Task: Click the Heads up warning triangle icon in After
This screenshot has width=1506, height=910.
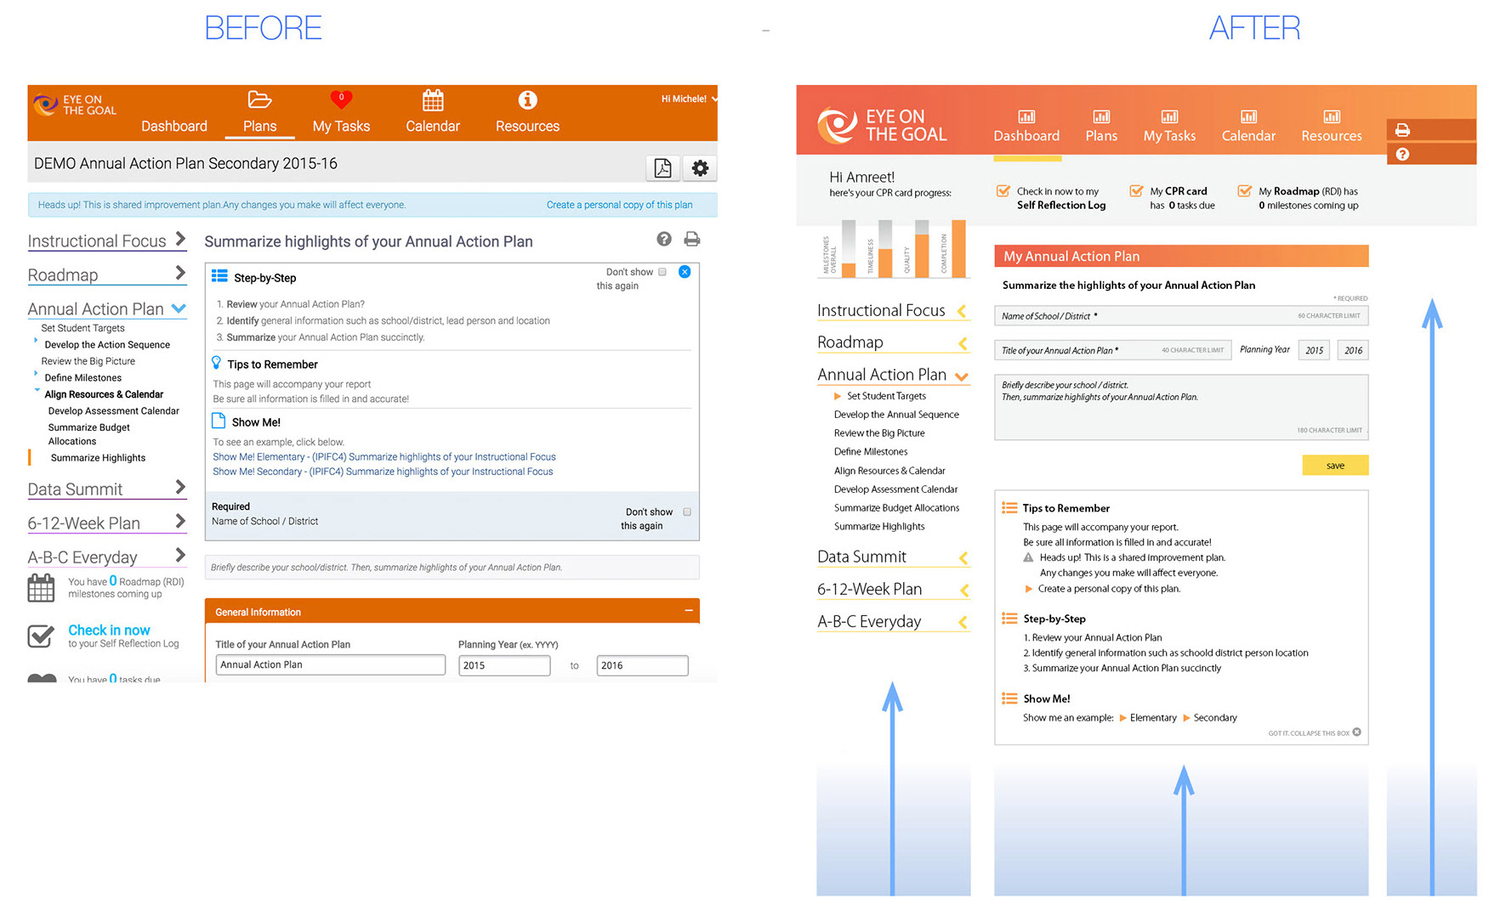Action: [1028, 557]
